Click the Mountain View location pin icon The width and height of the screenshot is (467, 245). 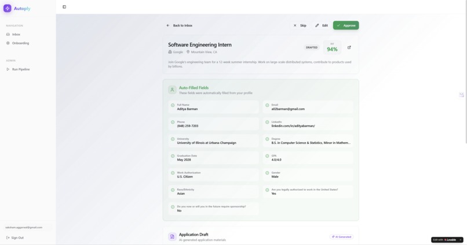(x=188, y=52)
